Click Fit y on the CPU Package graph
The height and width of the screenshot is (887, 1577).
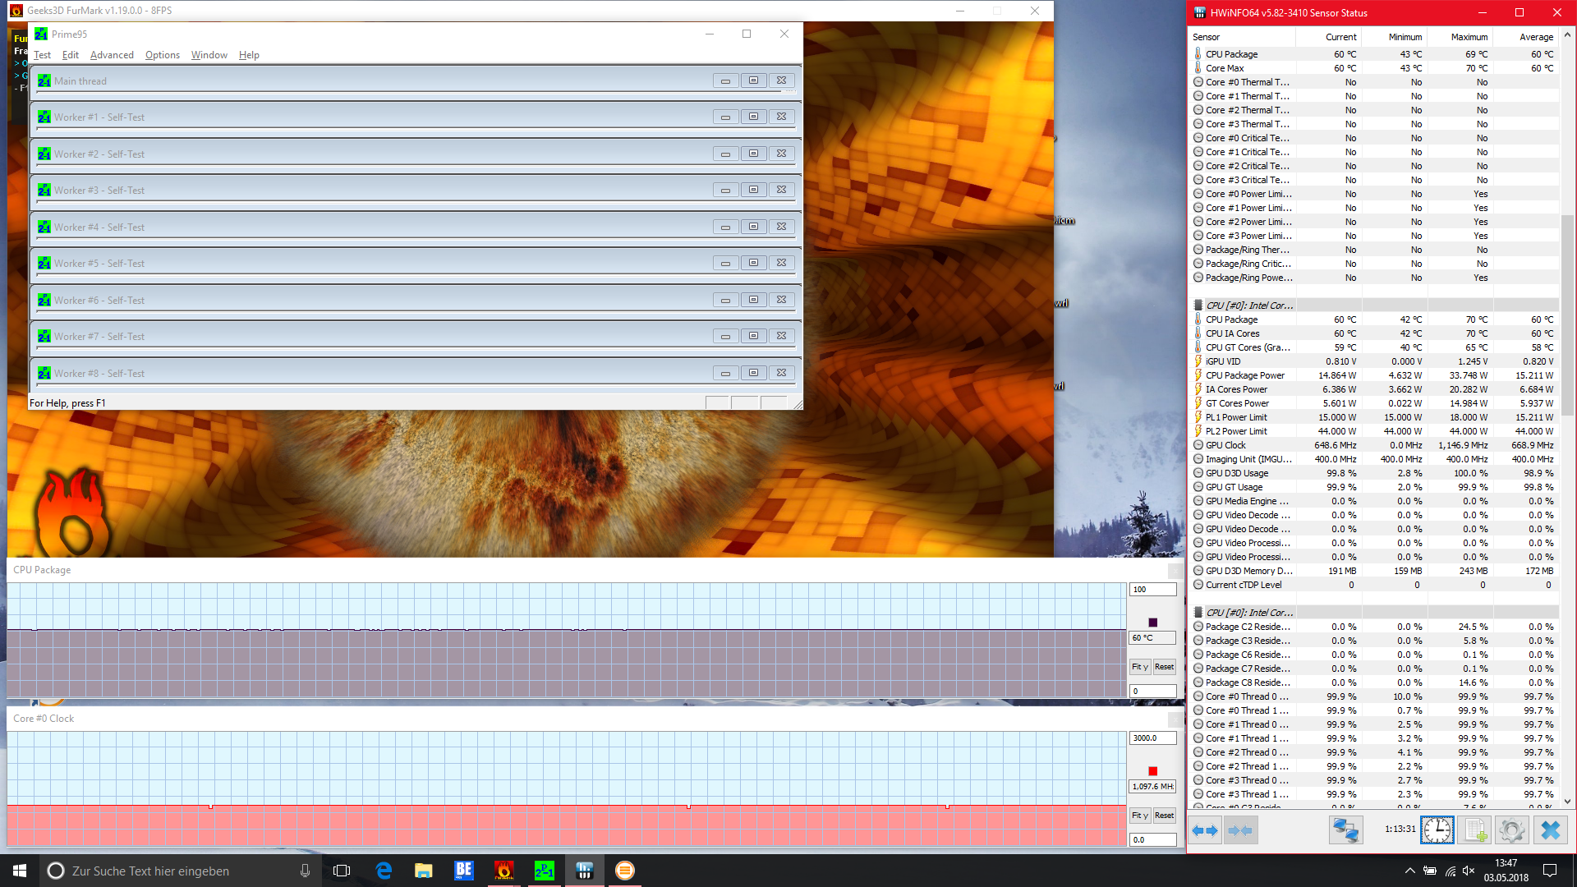pyautogui.click(x=1140, y=667)
